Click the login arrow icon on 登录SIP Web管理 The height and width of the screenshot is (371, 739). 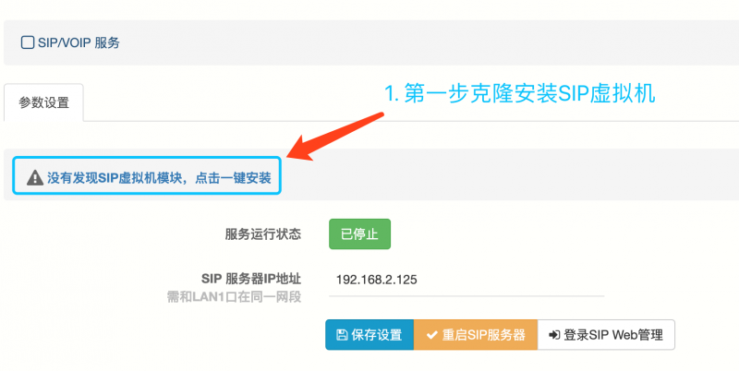(x=554, y=335)
